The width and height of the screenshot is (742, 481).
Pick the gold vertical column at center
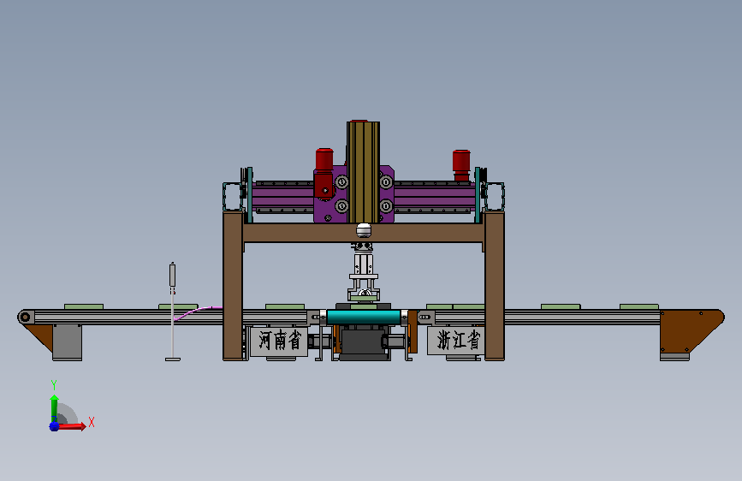coord(363,172)
